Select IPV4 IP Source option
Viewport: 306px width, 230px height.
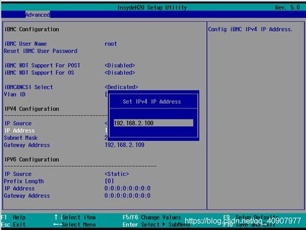coord(18,123)
